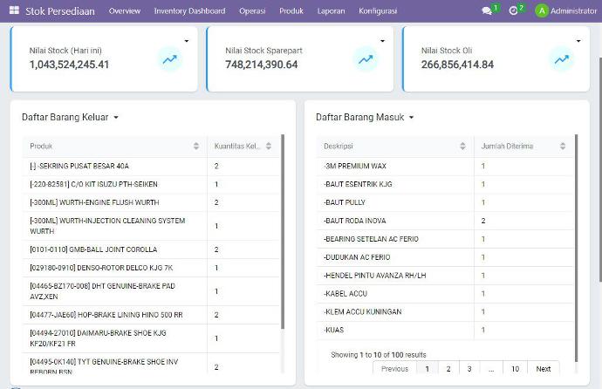Select the -BAUT RODA INOVA row
This screenshot has height=389, width=602.
[397, 221]
